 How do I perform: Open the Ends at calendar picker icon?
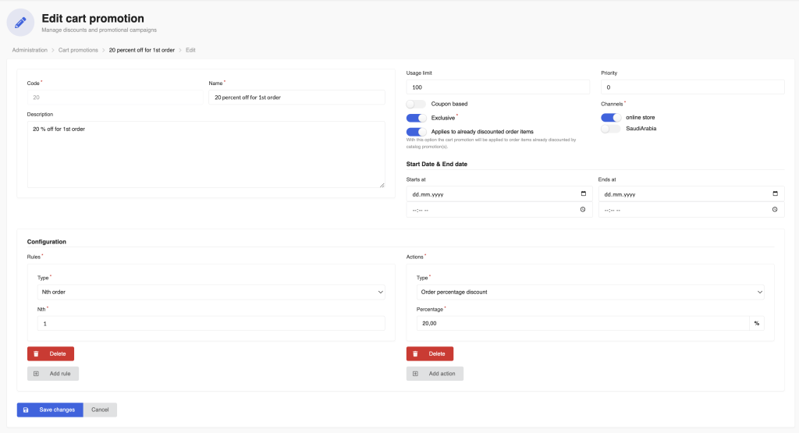(x=775, y=193)
